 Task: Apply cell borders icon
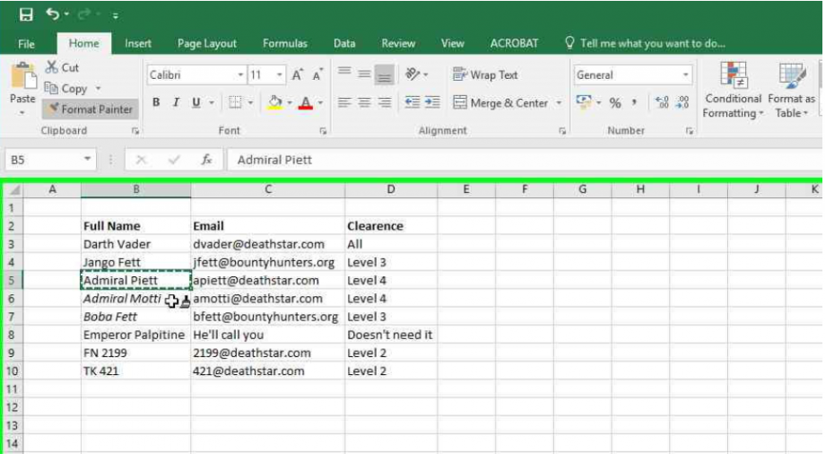[235, 102]
